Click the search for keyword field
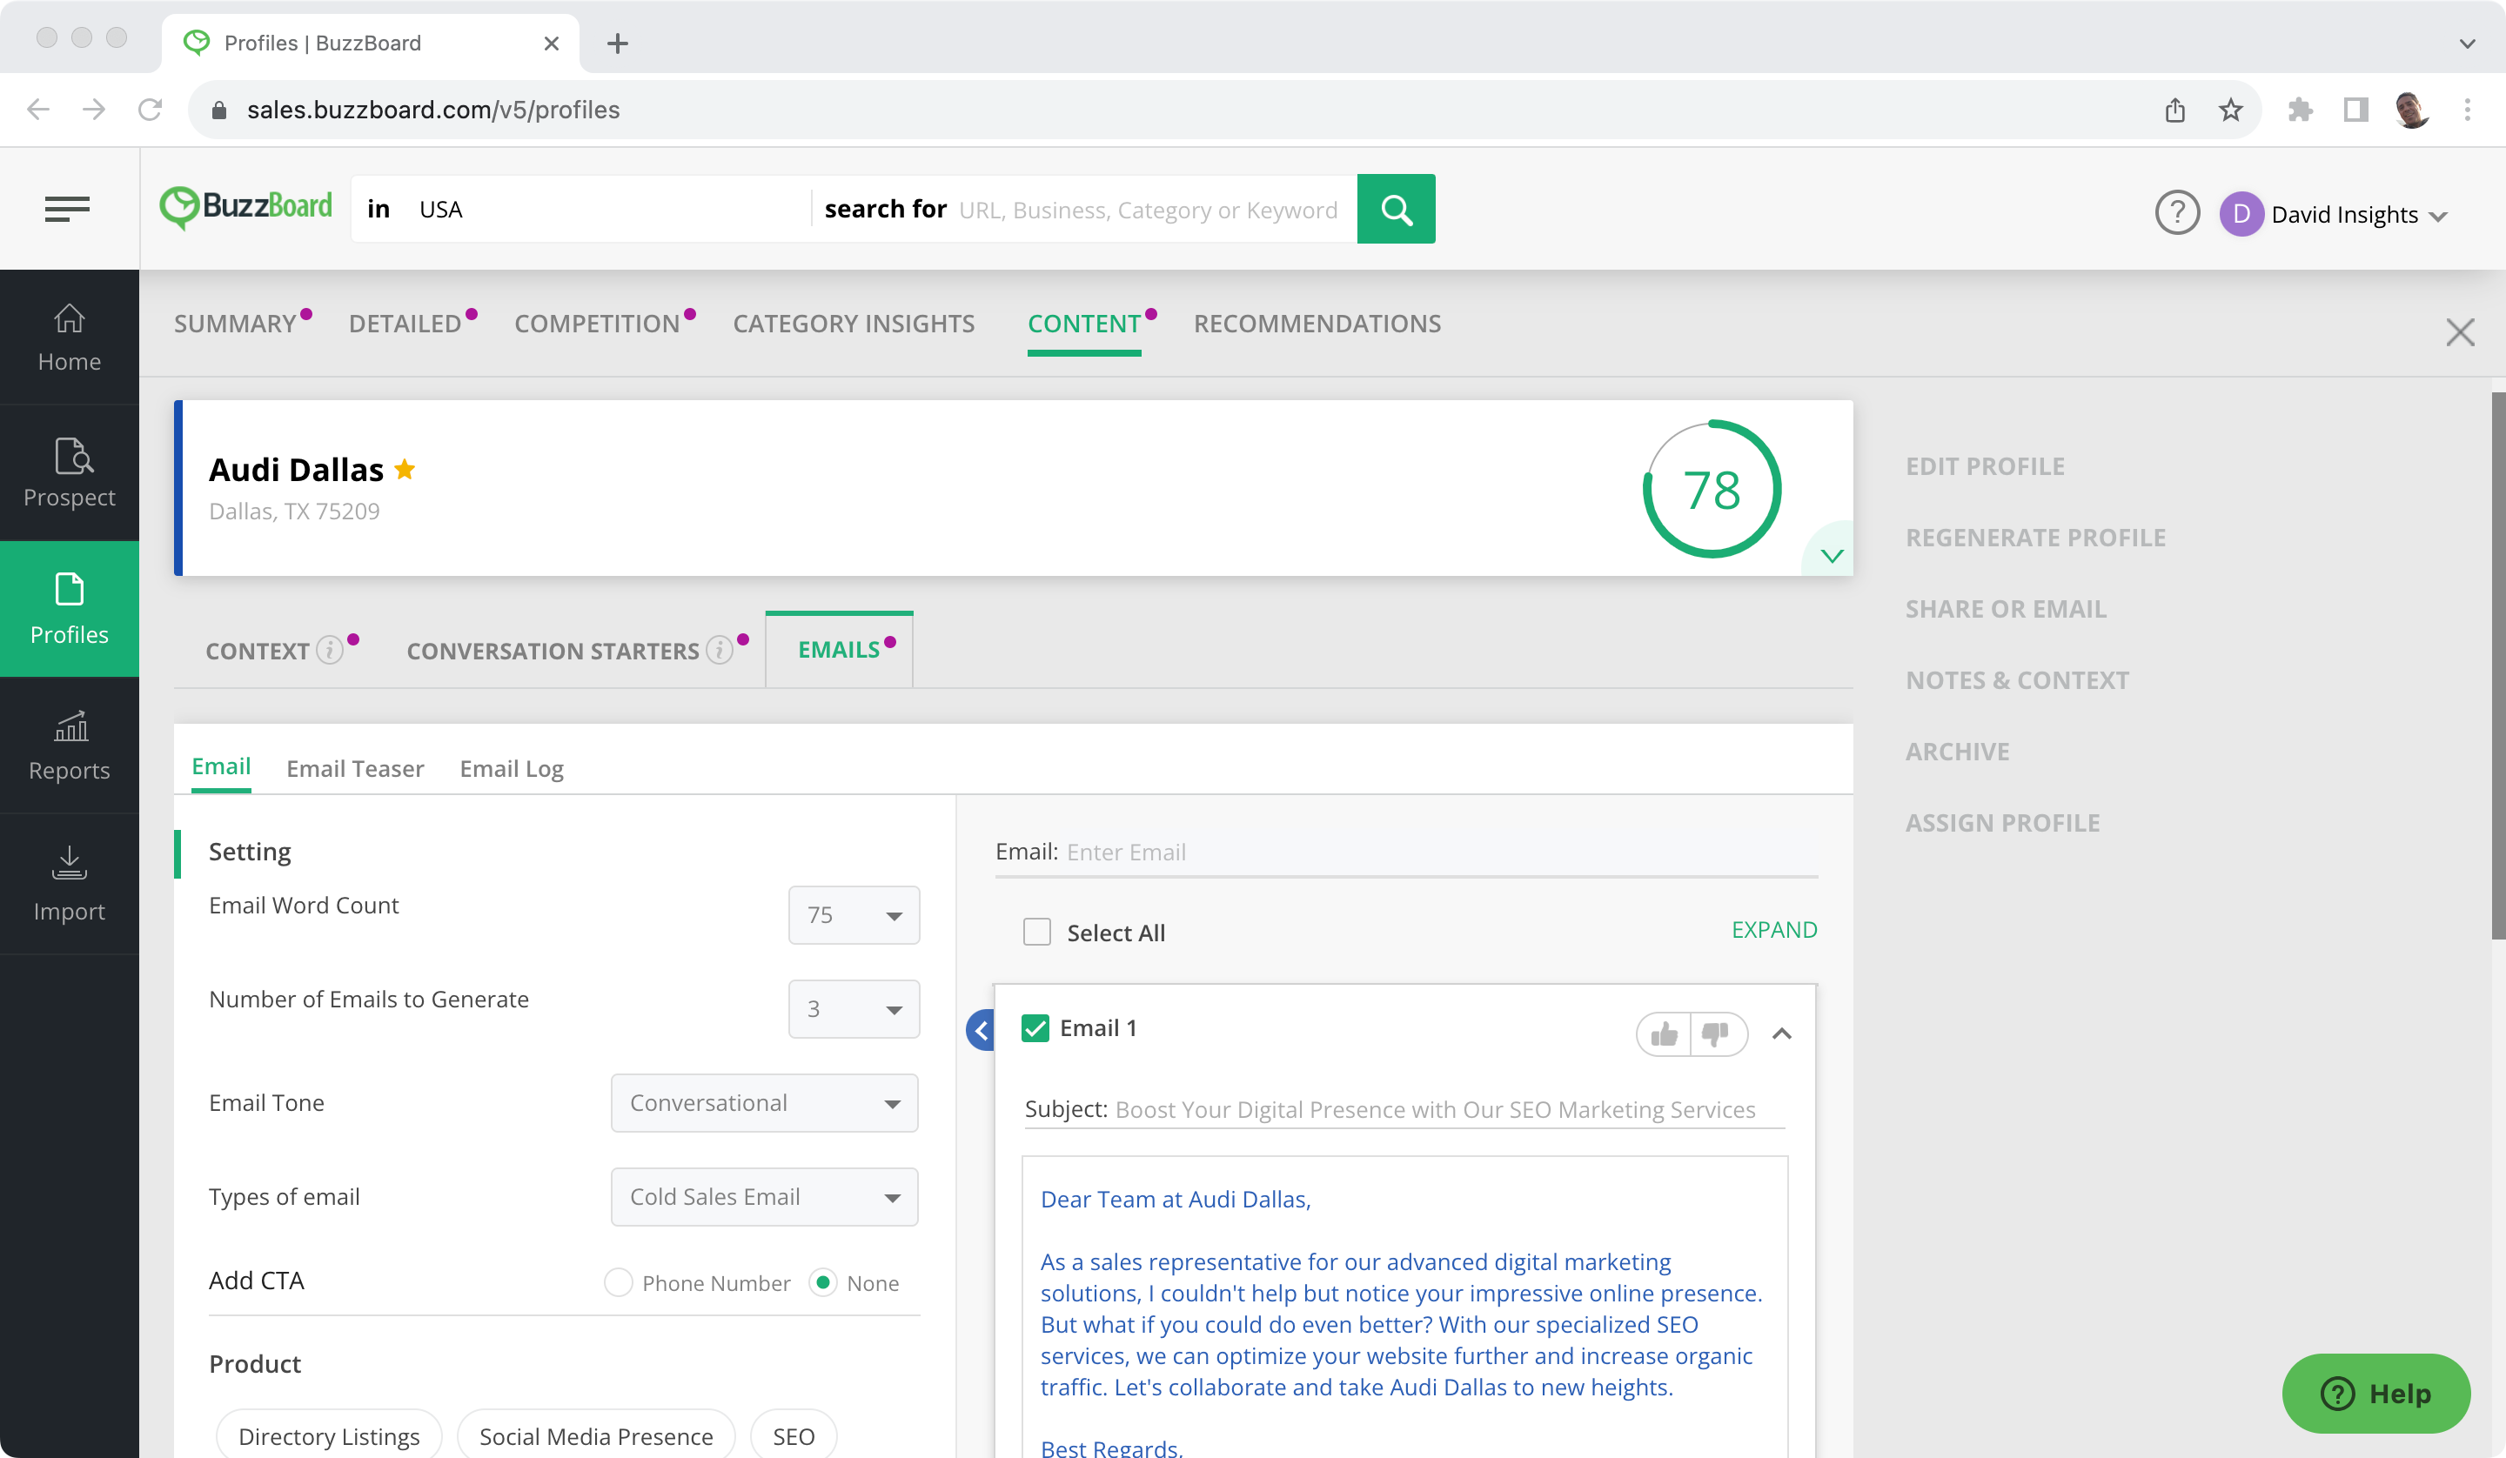 [1148, 210]
